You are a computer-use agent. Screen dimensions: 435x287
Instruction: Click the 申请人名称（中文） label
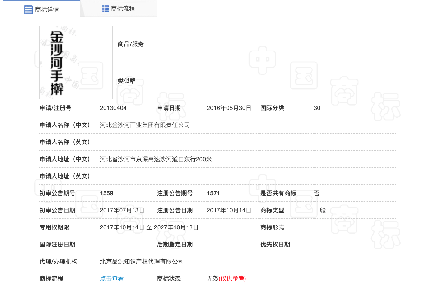coord(65,125)
